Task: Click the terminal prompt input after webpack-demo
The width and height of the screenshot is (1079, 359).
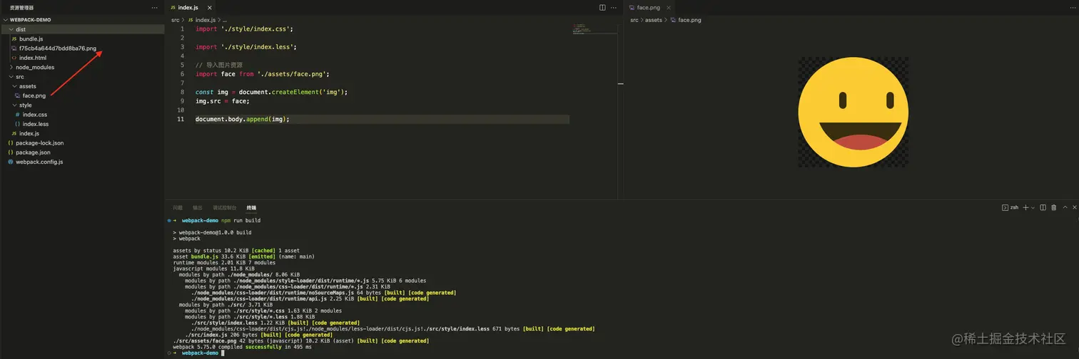Action: tap(223, 353)
